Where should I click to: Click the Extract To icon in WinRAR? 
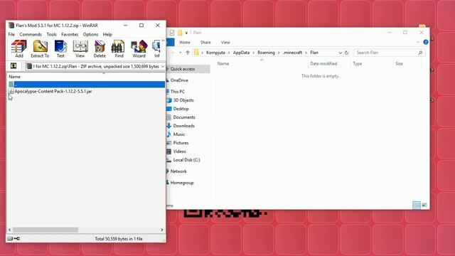tap(40, 49)
